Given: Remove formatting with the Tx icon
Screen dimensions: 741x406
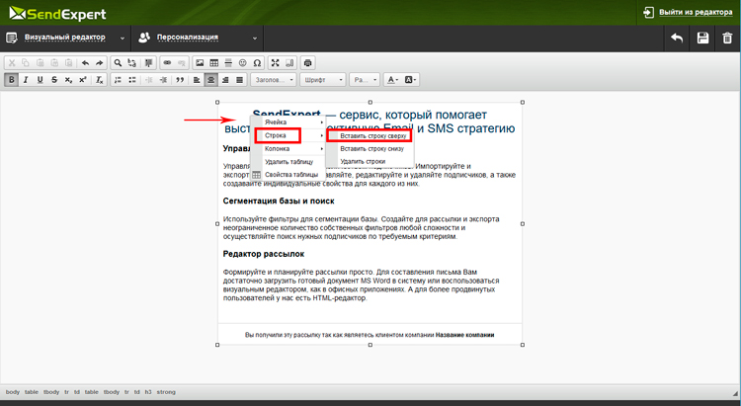Looking at the screenshot, I should pos(99,80).
